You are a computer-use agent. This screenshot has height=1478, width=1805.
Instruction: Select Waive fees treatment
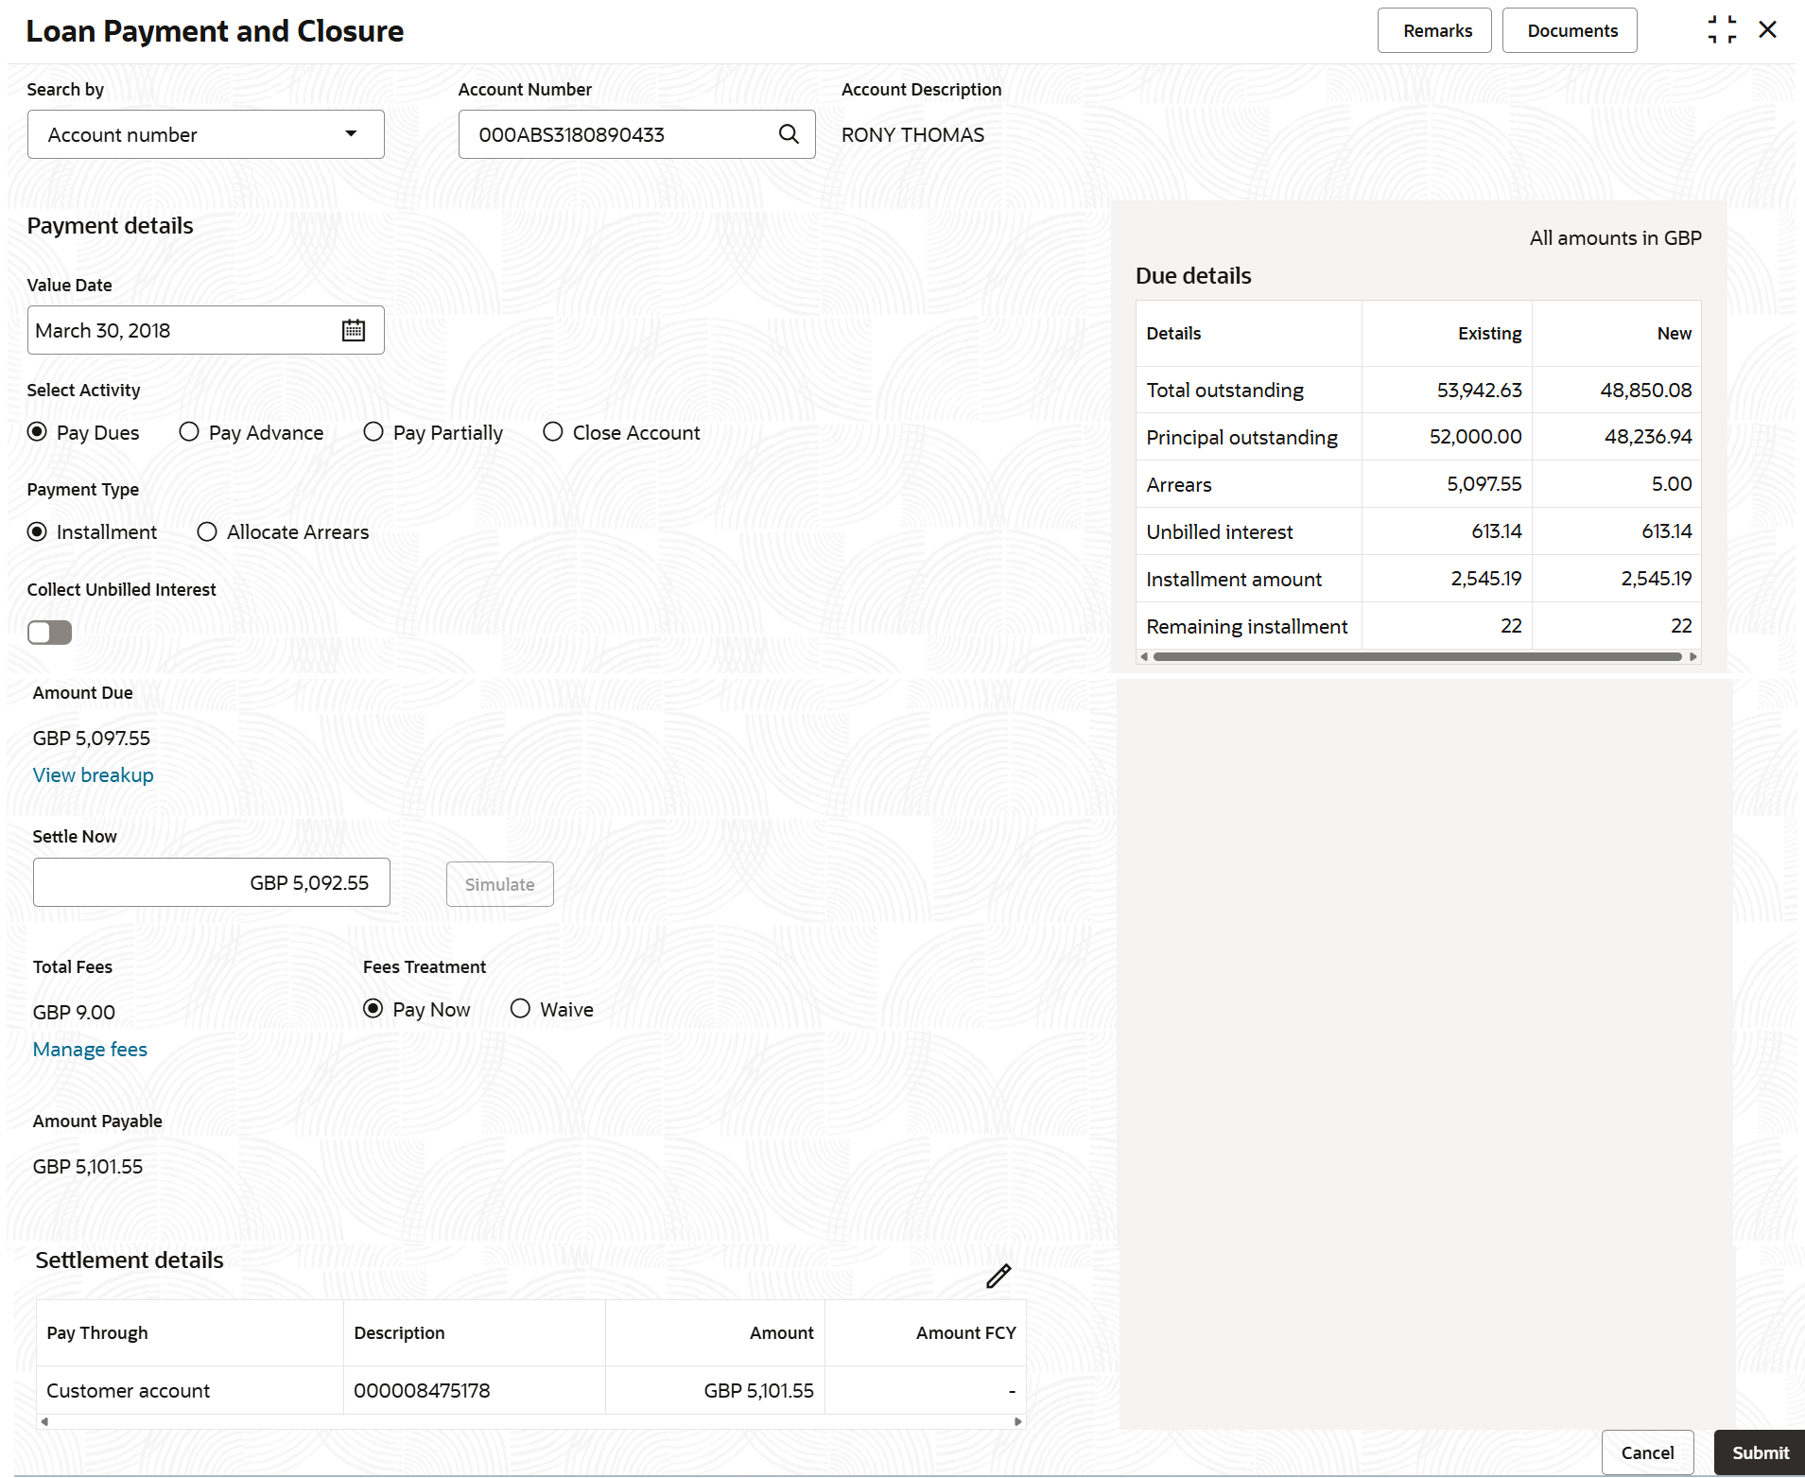tap(520, 1009)
